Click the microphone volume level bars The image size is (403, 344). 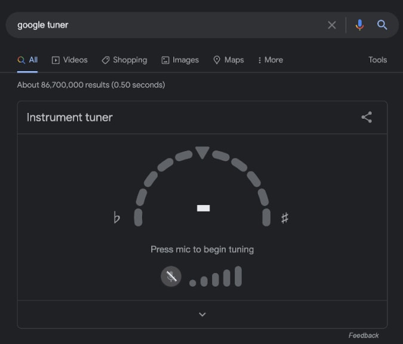[x=216, y=277]
